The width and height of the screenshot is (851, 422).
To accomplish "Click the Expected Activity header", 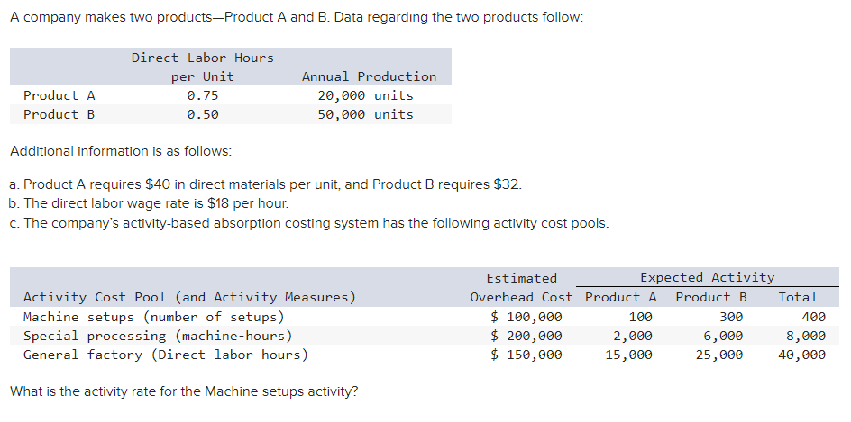I will point(707,277).
